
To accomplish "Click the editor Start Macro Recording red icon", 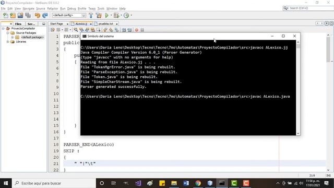I will [137, 30].
